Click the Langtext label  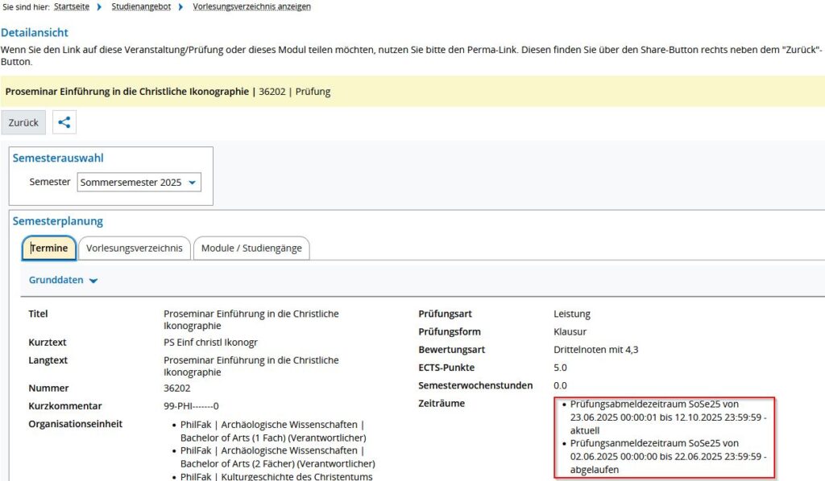click(x=48, y=360)
